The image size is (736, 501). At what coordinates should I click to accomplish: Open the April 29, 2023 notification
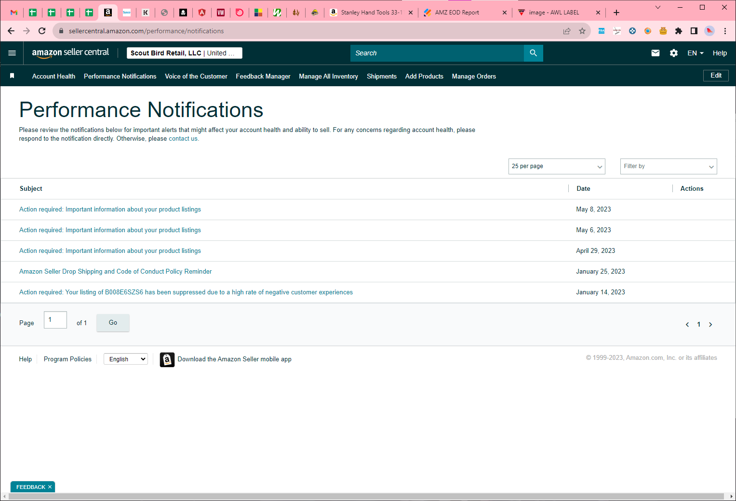(110, 251)
